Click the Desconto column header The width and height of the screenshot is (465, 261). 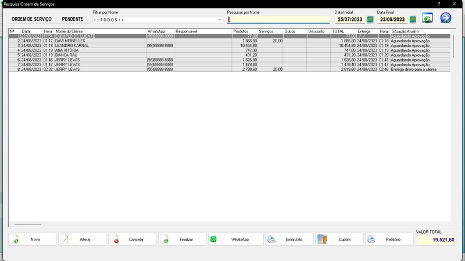click(x=319, y=31)
